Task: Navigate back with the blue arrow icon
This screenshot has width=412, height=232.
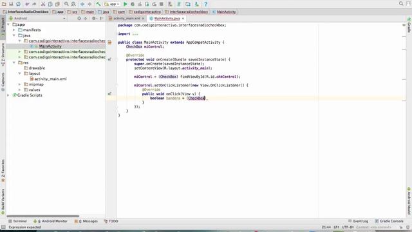Action: click(x=82, y=4)
